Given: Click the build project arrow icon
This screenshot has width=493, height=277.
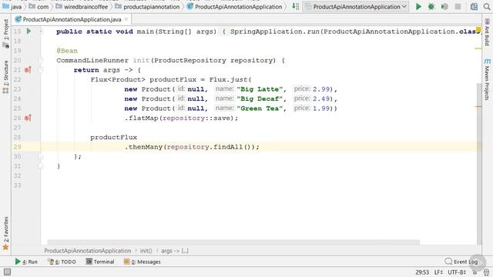Looking at the screenshot, I should click(295, 6).
